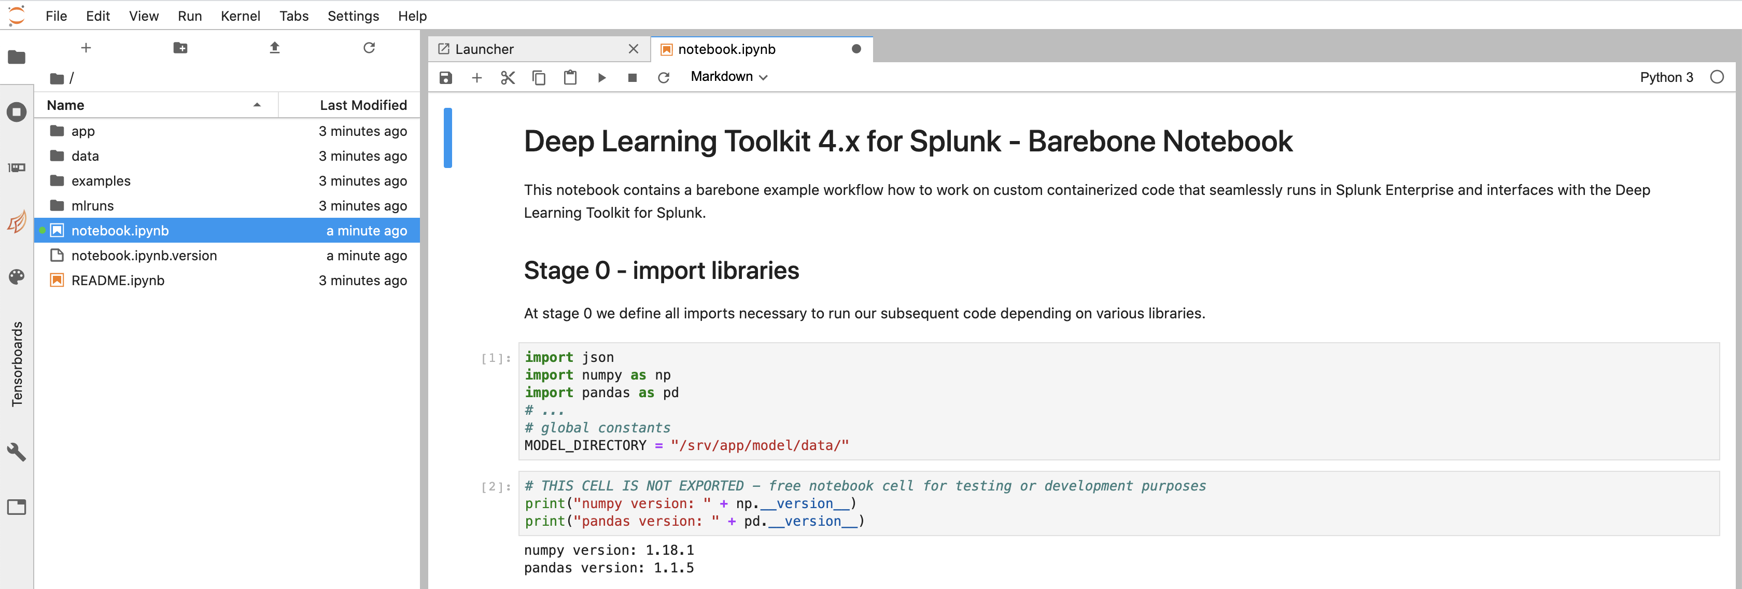Sort files by Last Modified header
1742x589 pixels.
349,105
